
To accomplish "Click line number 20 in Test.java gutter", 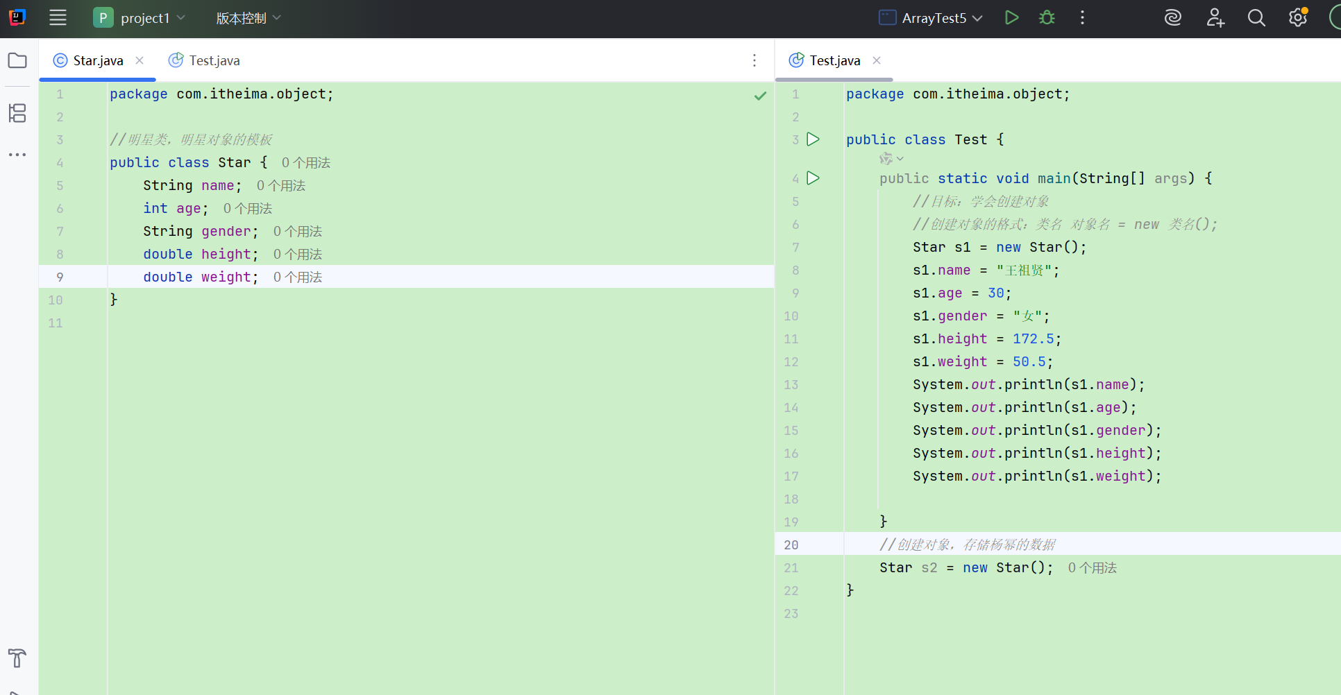I will click(x=791, y=544).
